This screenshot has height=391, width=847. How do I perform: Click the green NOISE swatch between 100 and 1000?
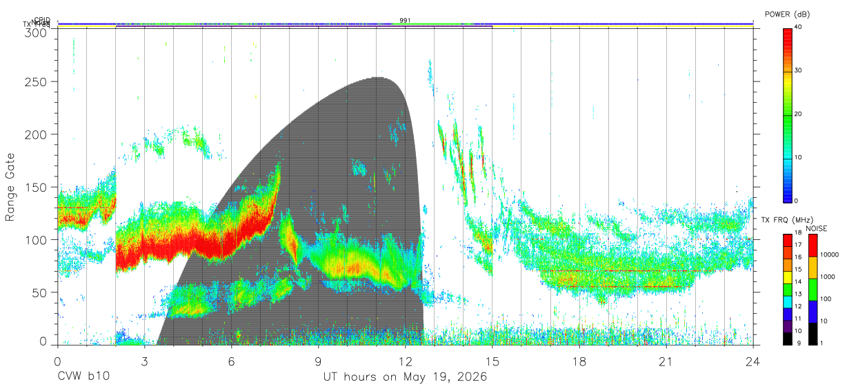point(813,289)
